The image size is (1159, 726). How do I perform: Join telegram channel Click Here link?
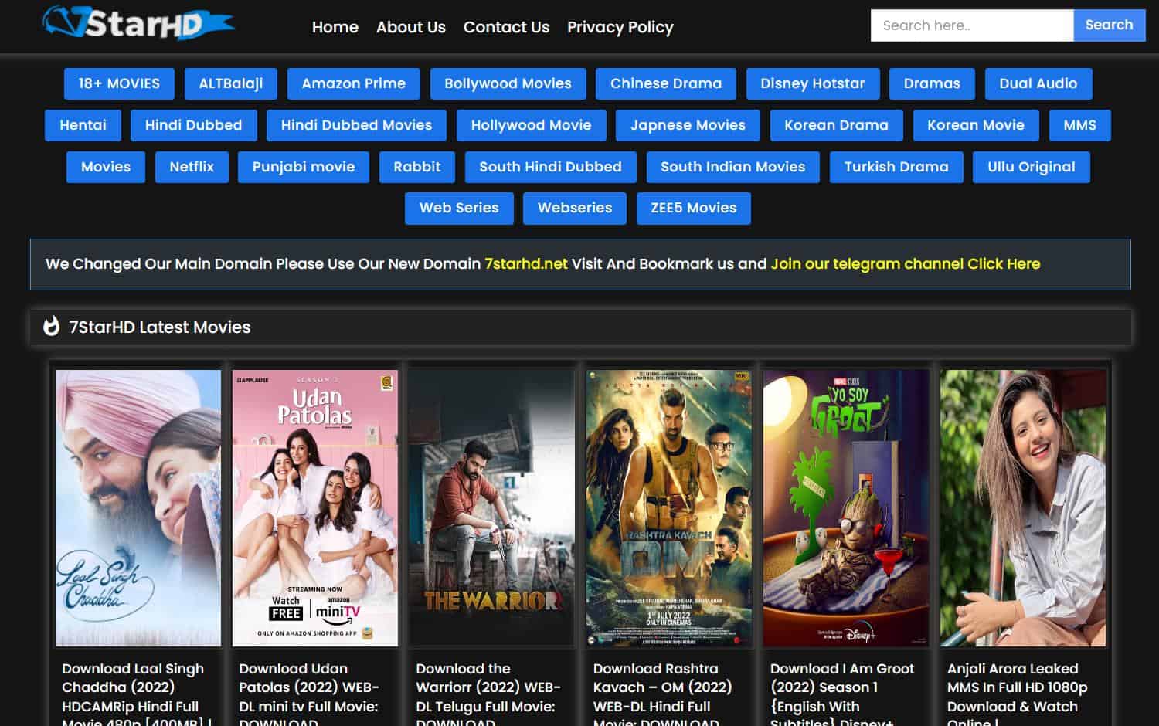click(x=906, y=264)
